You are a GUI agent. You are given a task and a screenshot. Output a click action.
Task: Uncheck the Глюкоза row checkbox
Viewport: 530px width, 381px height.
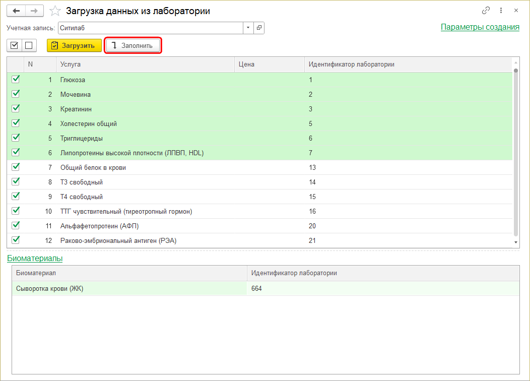[x=16, y=79]
